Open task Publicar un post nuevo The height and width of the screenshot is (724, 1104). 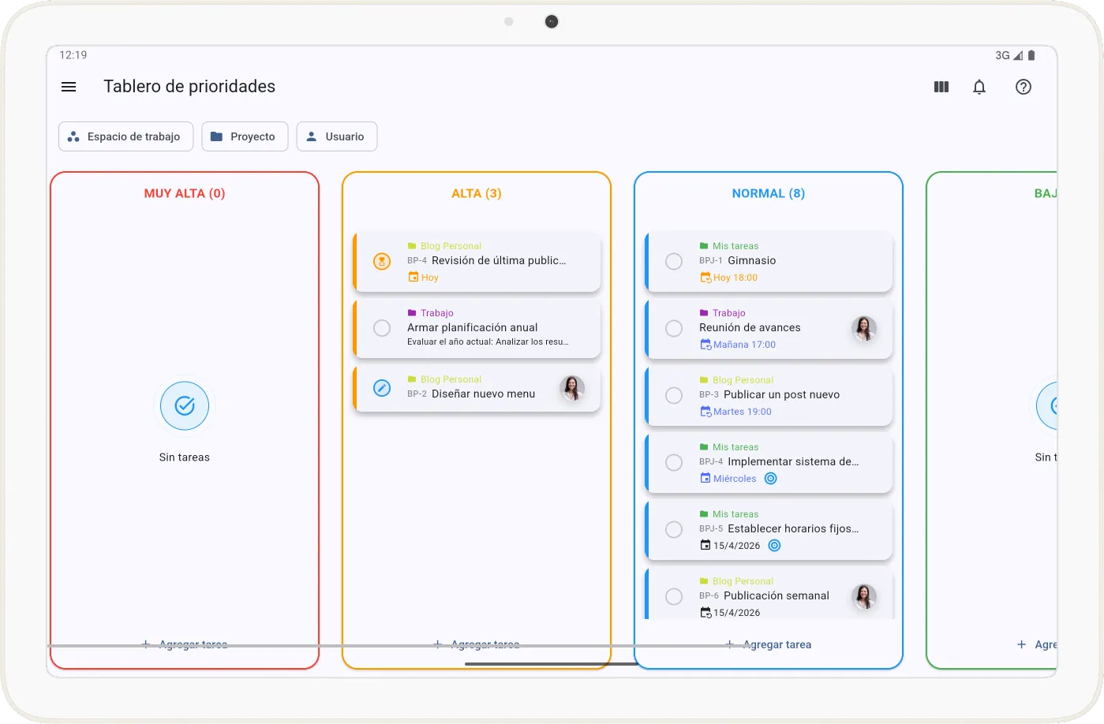click(x=769, y=395)
